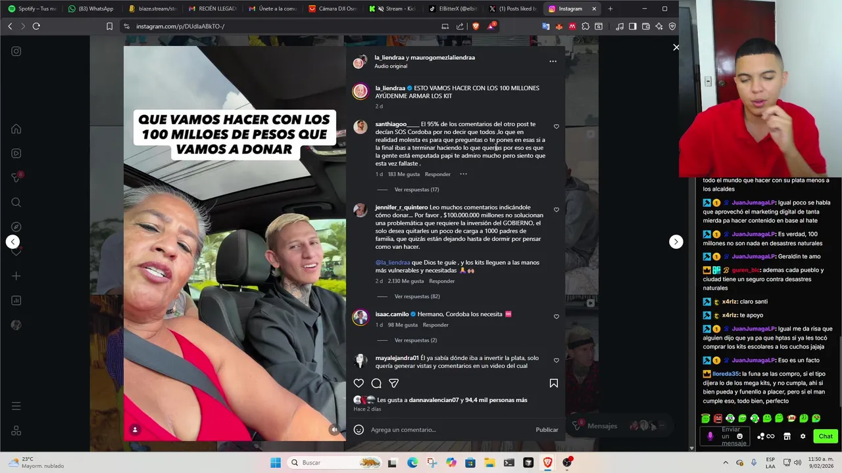Open Leo AI sparkle icon
The width and height of the screenshot is (842, 473).
coord(658,26)
